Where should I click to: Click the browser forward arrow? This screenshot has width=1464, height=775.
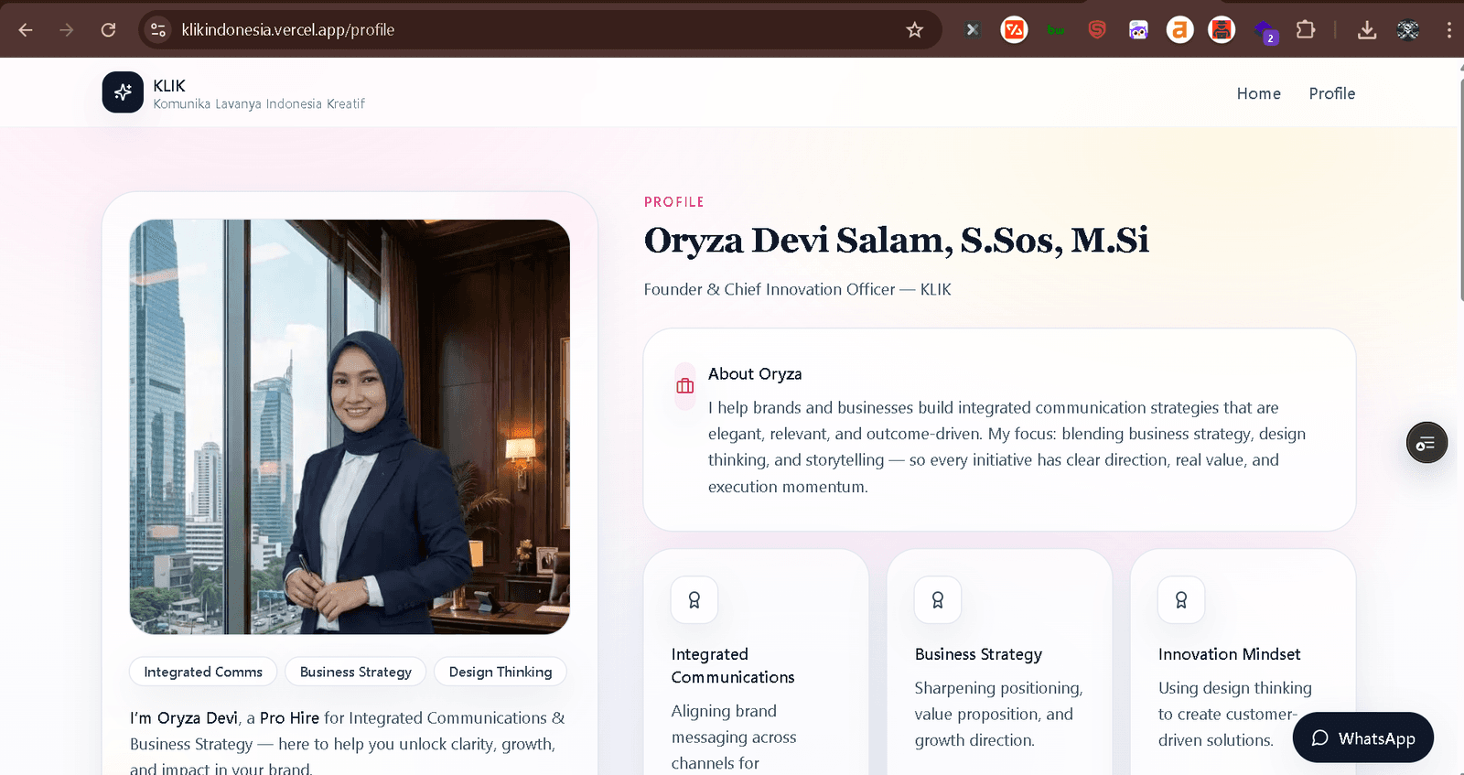coord(67,30)
